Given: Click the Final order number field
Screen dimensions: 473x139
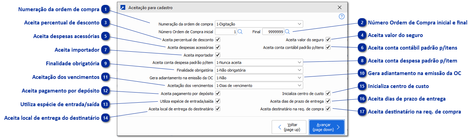Looking at the screenshot, I should 273,32.
